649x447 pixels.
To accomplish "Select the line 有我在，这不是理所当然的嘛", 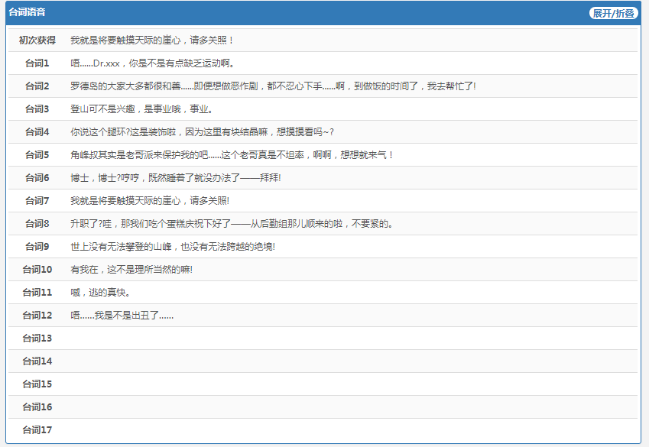I will (x=131, y=269).
